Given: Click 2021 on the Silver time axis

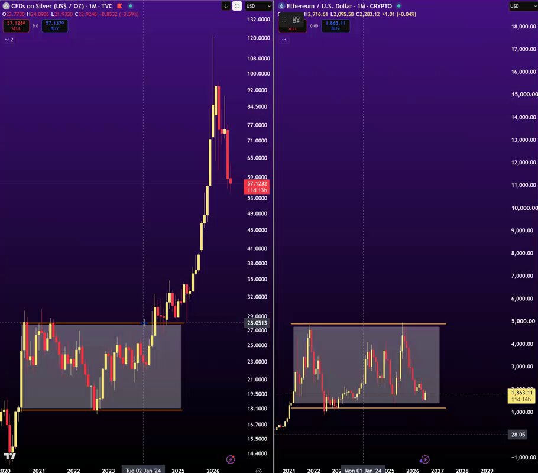Looking at the screenshot, I should tap(38, 470).
